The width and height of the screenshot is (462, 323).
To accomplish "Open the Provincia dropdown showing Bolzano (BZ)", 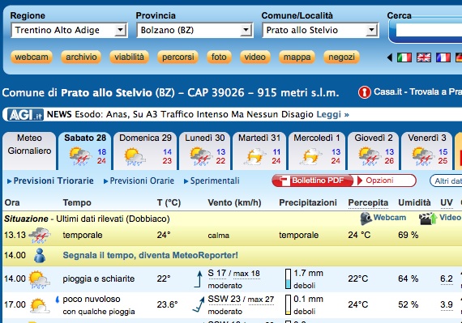I will (x=195, y=30).
